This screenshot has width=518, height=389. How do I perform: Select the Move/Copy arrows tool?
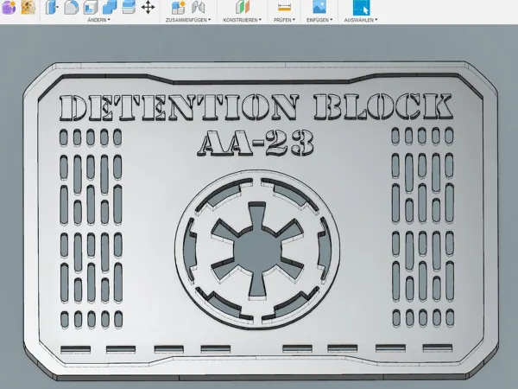(x=148, y=7)
